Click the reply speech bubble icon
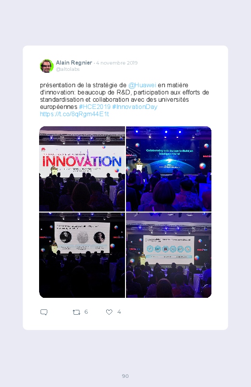The image size is (251, 387). point(44,312)
